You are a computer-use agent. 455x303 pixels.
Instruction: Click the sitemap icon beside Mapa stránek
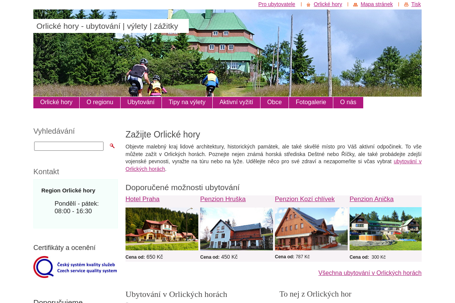pos(355,5)
